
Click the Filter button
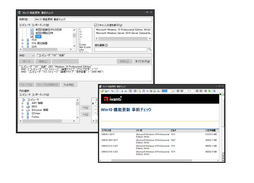69,84
